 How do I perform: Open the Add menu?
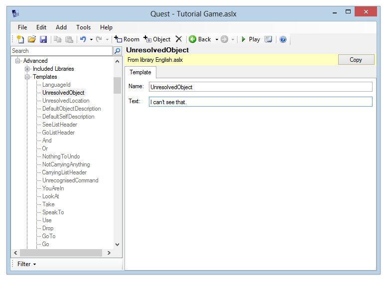coord(61,27)
